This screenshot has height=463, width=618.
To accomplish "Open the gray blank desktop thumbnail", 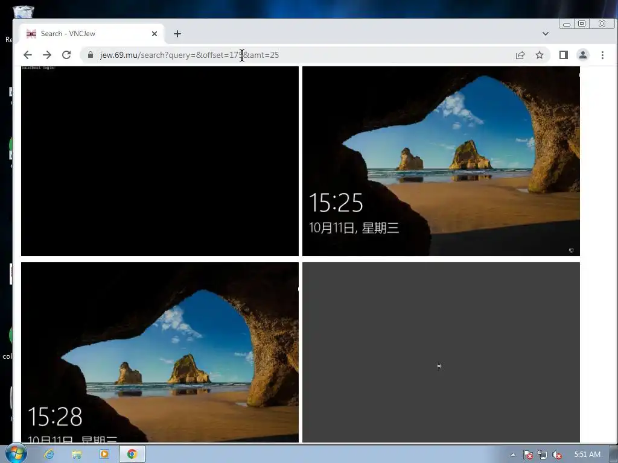I will 441,352.
